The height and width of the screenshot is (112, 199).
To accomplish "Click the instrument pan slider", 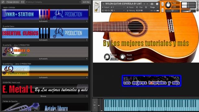I will point(173,11).
